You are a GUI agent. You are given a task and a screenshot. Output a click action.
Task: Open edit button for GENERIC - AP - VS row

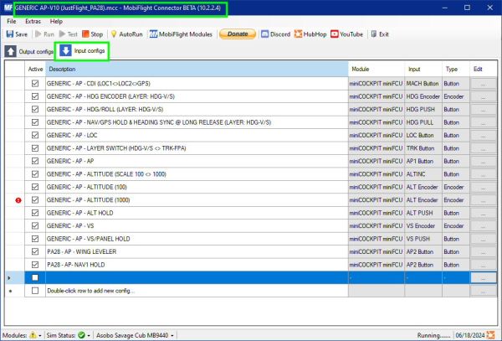[x=483, y=226]
